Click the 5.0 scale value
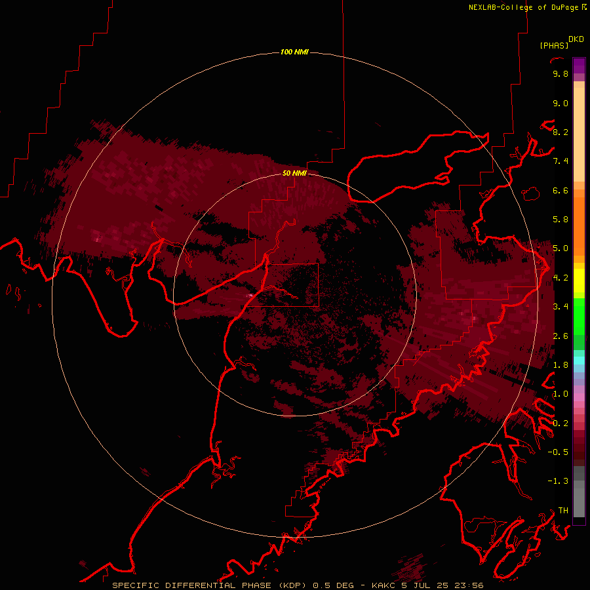Image resolution: width=590 pixels, height=590 pixels. pyautogui.click(x=560, y=248)
